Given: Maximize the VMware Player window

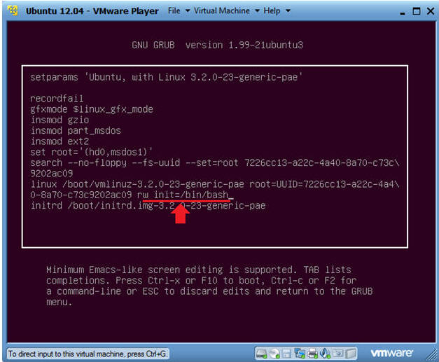Looking at the screenshot, I should 417,11.
